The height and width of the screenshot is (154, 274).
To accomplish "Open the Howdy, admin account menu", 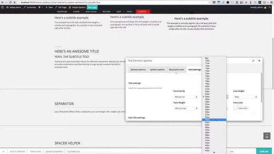I will [258, 7].
